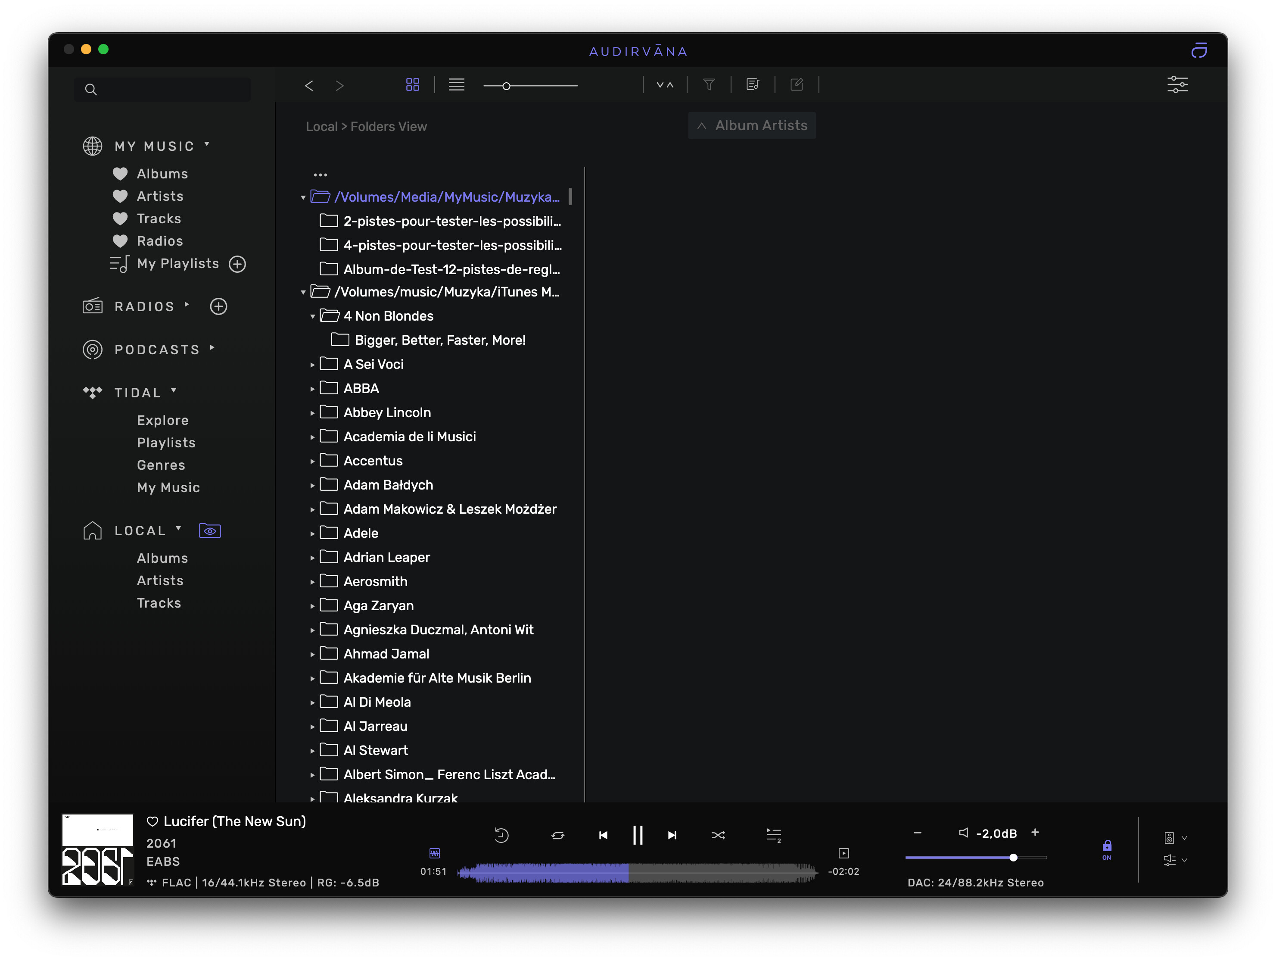Go back with the left arrow
Screen dimensions: 1276x961
point(309,85)
